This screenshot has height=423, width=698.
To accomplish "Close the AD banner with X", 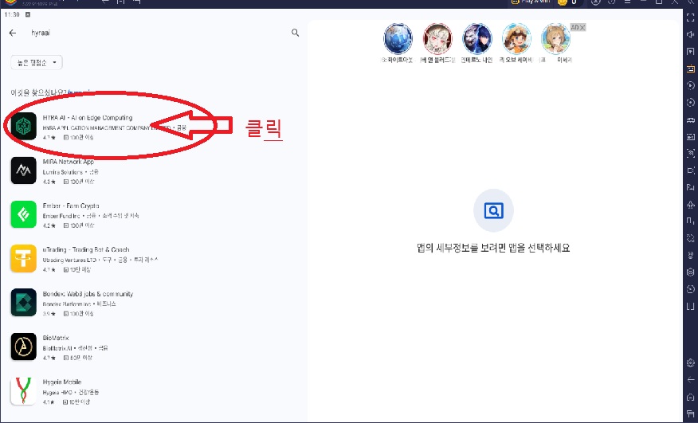I will (582, 28).
